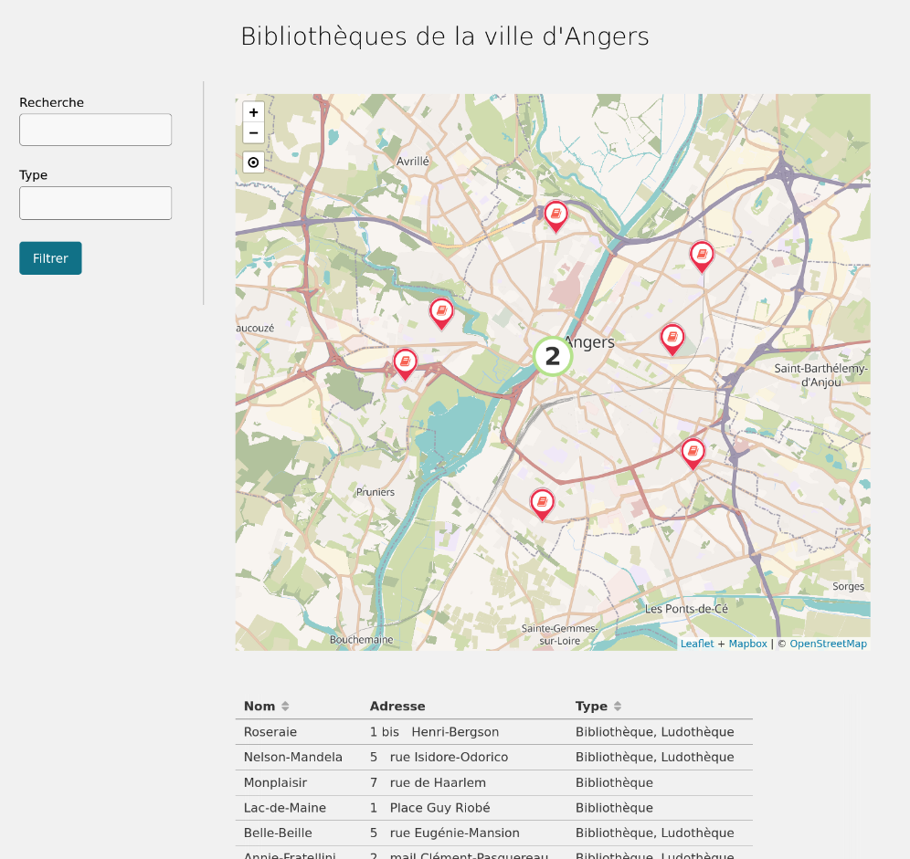Click the Type cell of Monplaisir row

click(x=614, y=782)
